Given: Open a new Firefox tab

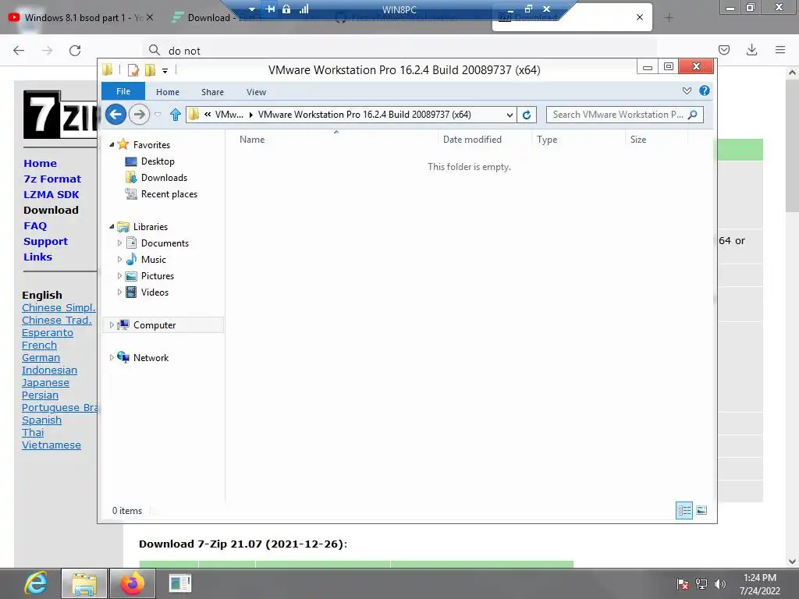Looking at the screenshot, I should pyautogui.click(x=669, y=18).
